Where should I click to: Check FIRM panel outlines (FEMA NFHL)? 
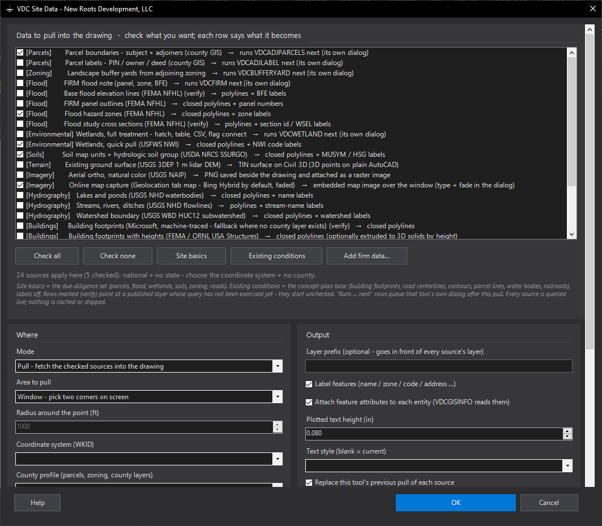(20, 104)
